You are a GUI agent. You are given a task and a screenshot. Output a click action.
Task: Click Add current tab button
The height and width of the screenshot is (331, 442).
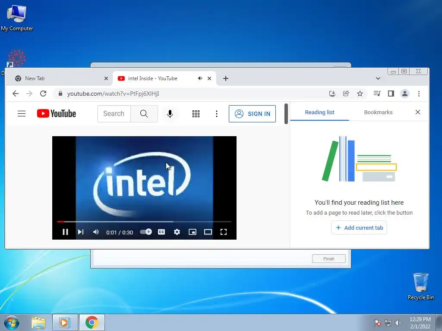[359, 228]
